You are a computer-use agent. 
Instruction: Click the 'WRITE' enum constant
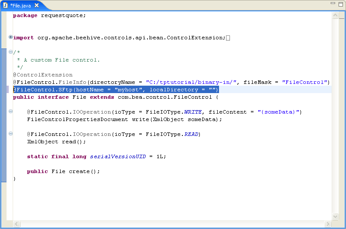point(193,112)
